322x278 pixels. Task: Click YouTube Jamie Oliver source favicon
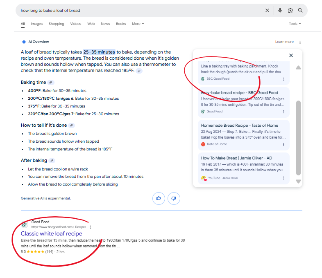click(x=204, y=178)
